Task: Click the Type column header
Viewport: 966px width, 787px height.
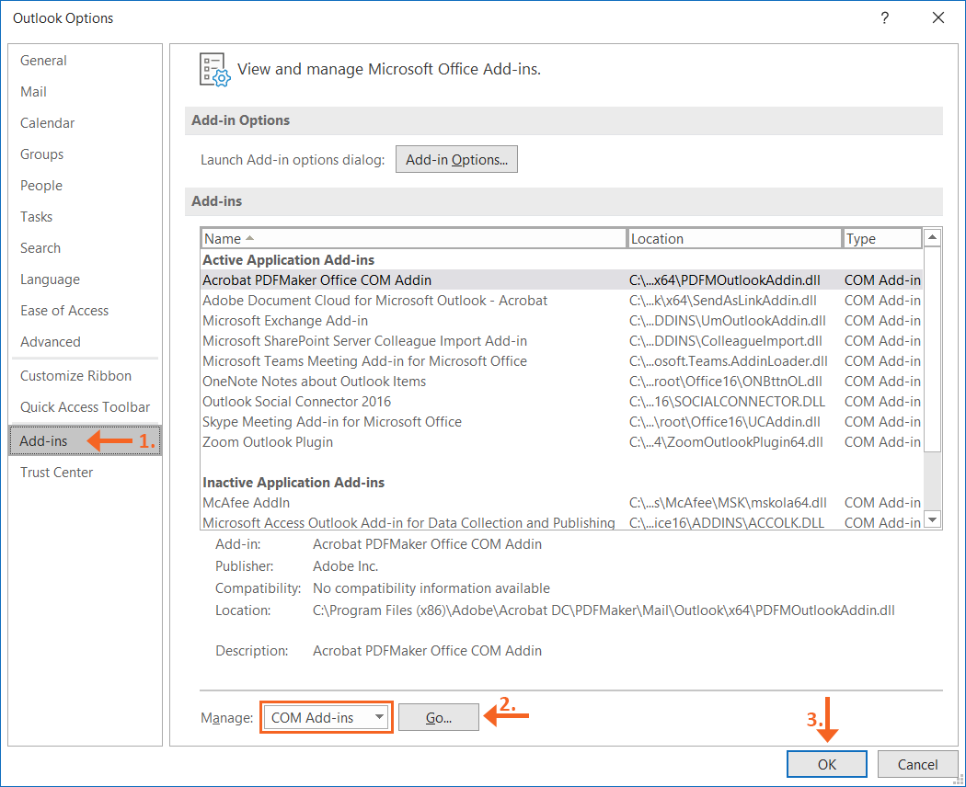Action: (881, 239)
